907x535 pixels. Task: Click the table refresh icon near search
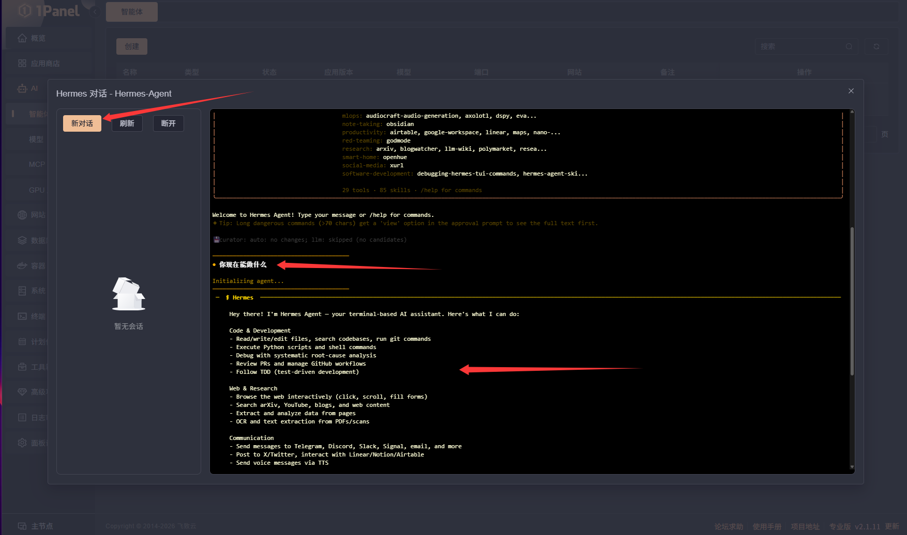click(x=876, y=46)
